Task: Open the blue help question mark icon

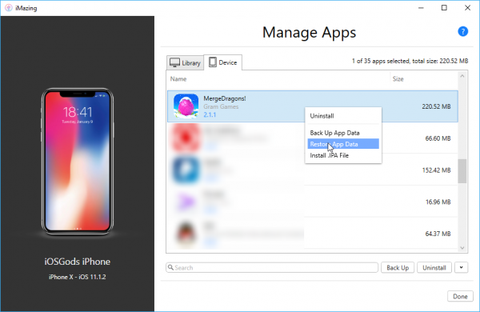Action: click(462, 31)
